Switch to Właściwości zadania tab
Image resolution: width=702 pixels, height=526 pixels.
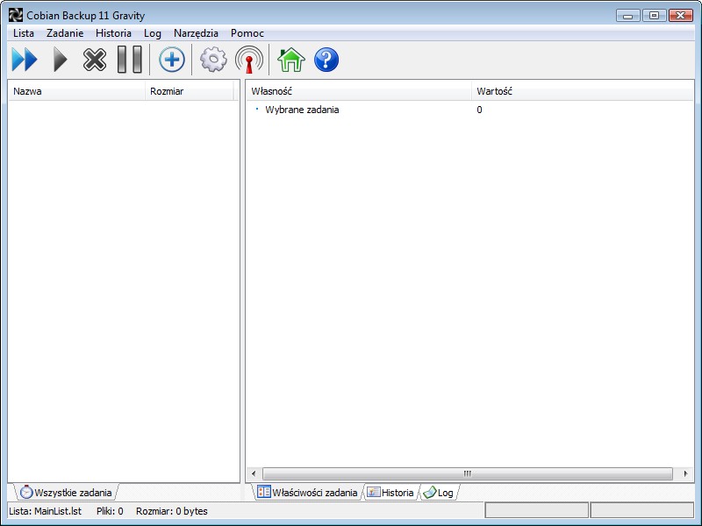pos(308,493)
